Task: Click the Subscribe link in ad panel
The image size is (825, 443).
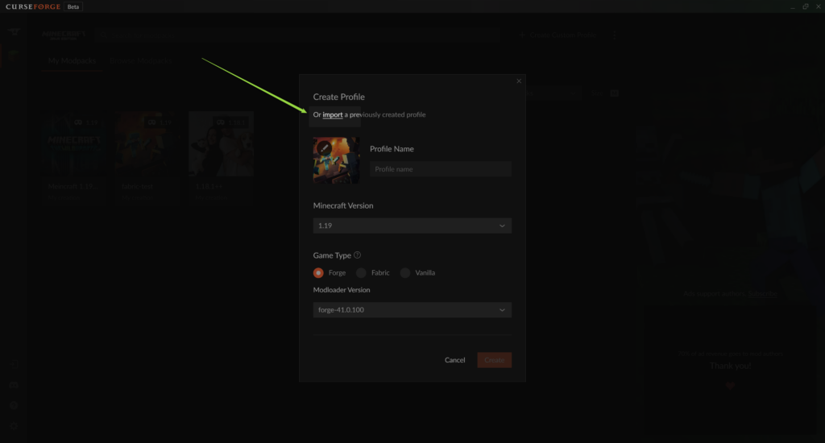Action: pyautogui.click(x=762, y=293)
